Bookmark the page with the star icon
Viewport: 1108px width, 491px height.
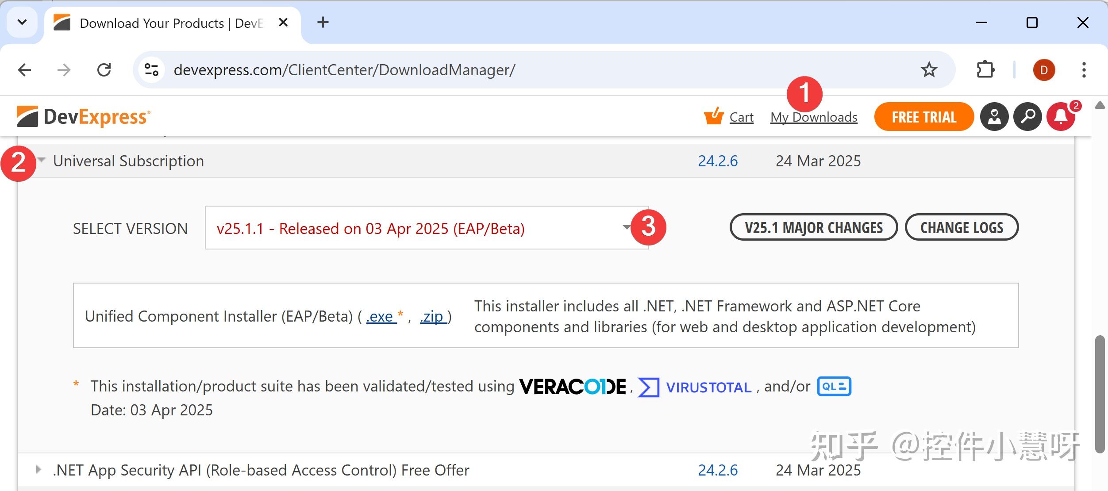[929, 69]
